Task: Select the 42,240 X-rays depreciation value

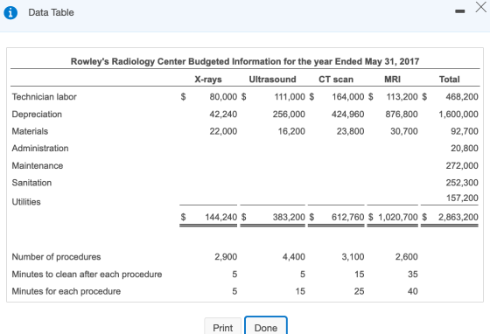Action: [223, 115]
